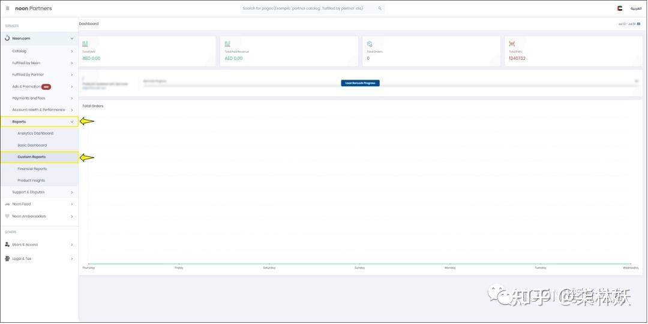This screenshot has height=324, width=648.
Task: Click the search for pages field
Action: coord(313,8)
